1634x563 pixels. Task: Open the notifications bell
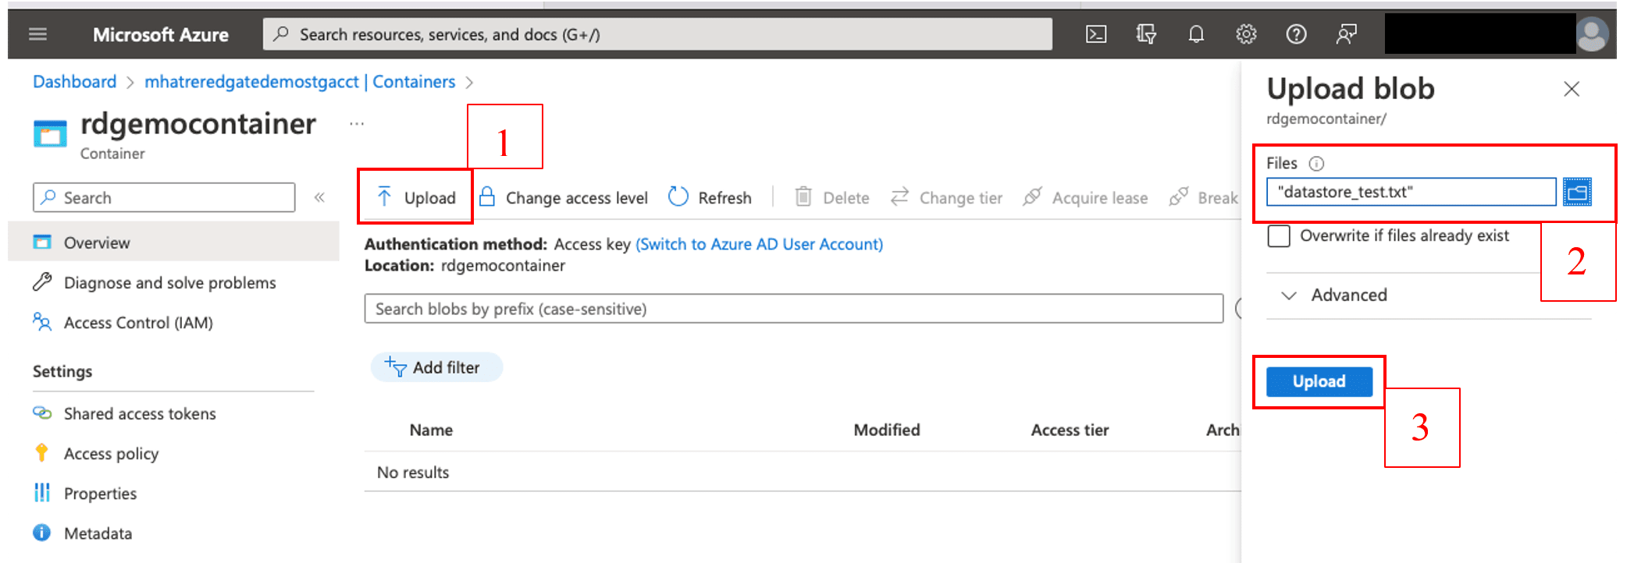click(x=1196, y=34)
